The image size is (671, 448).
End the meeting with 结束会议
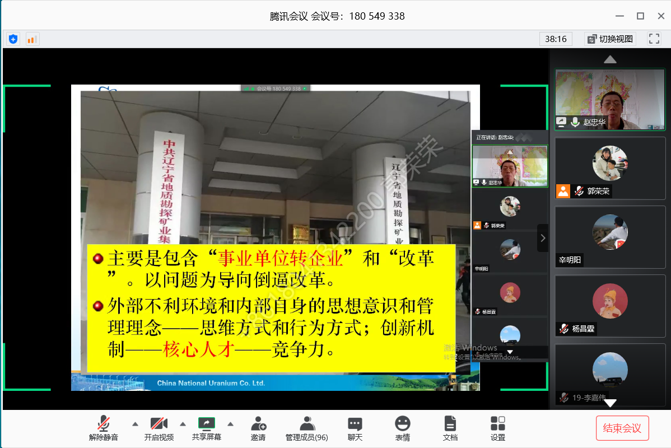tap(622, 428)
